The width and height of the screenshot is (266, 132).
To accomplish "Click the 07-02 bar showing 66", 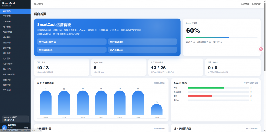I will (x=101, y=103).
